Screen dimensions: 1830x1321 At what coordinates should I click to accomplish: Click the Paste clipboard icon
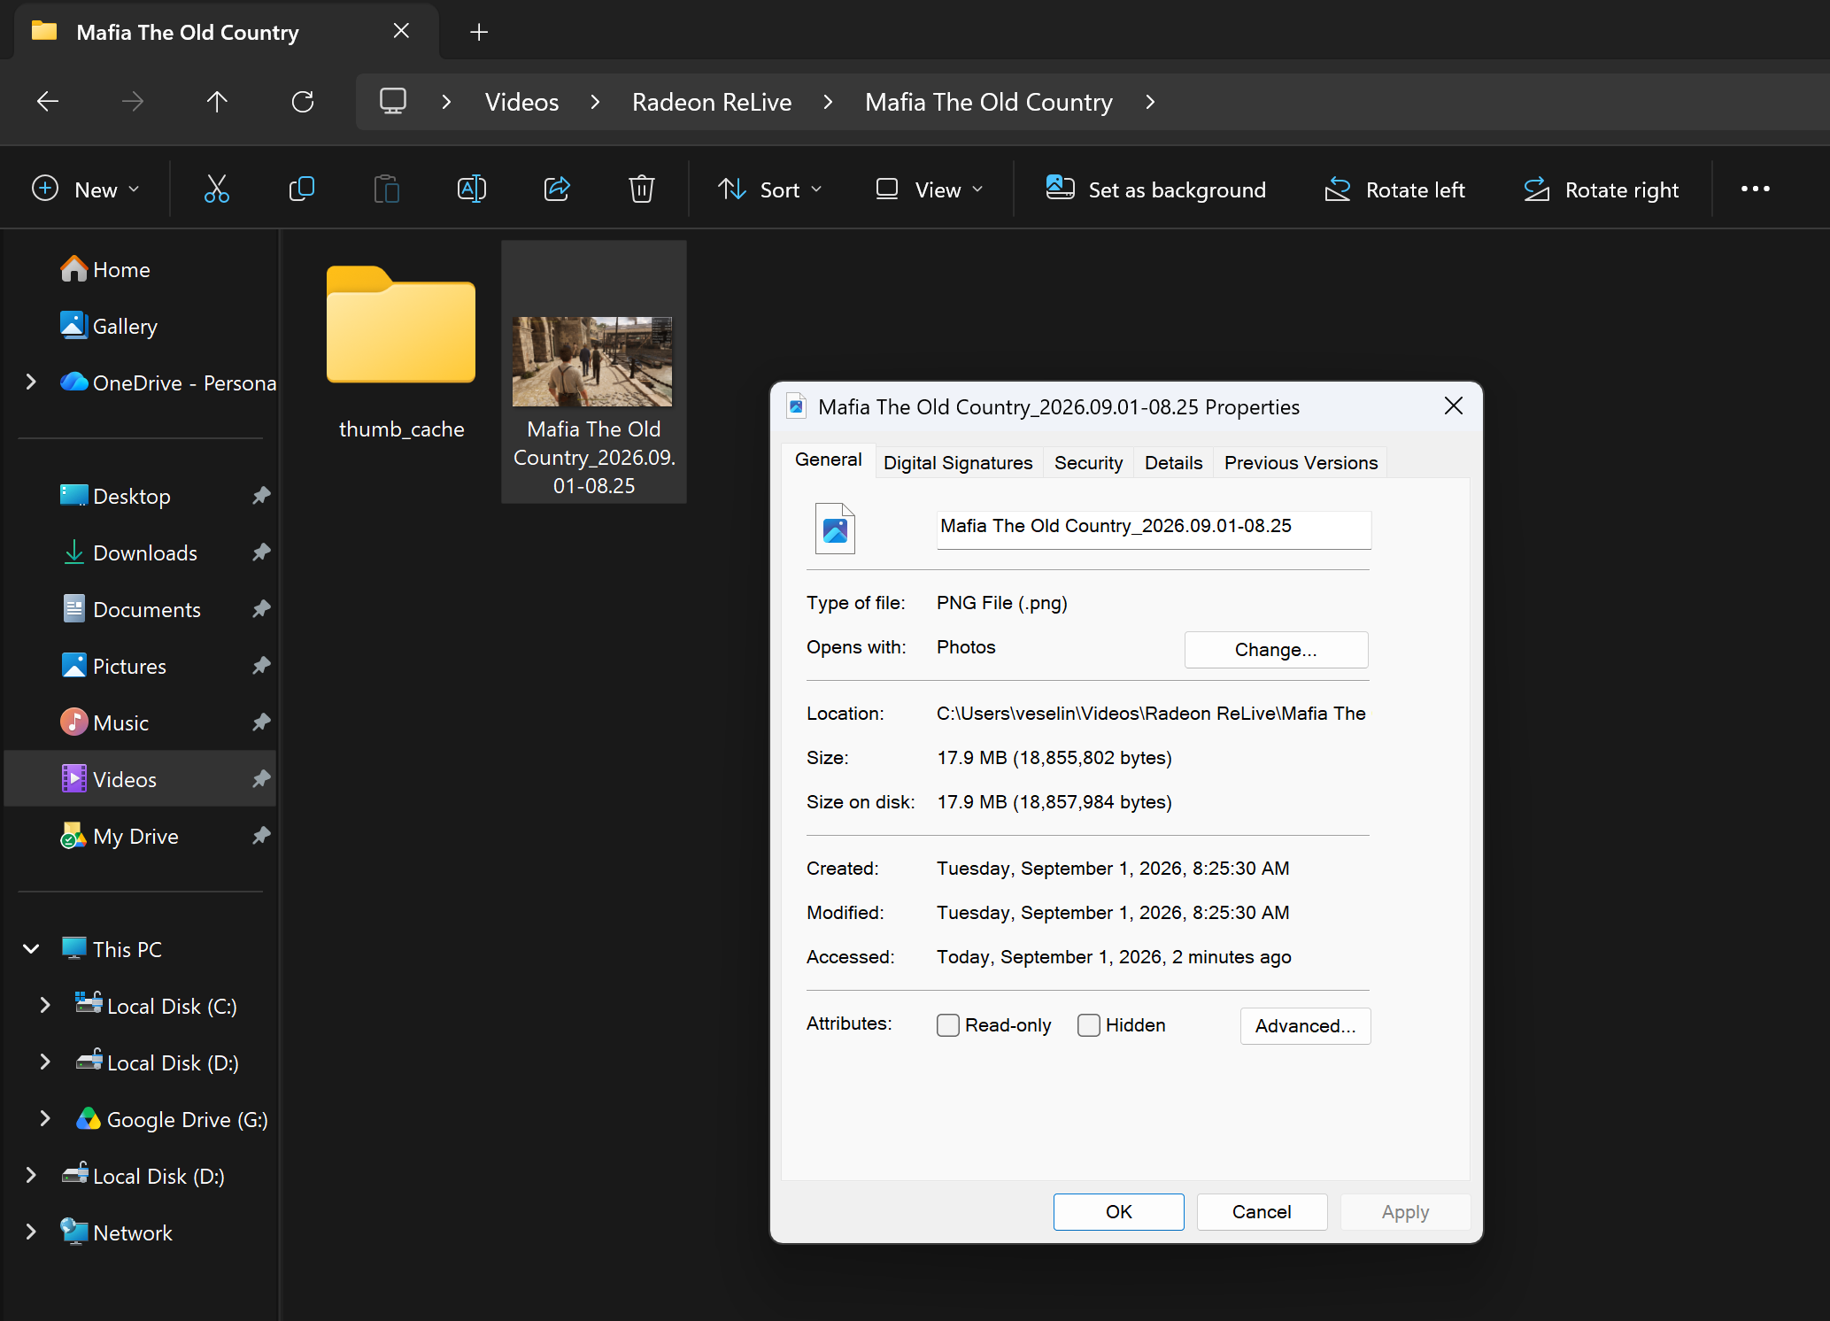click(x=387, y=189)
